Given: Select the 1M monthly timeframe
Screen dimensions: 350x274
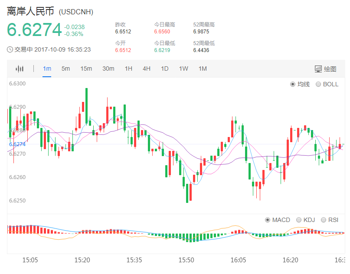Looking at the screenshot, I should pos(203,68).
